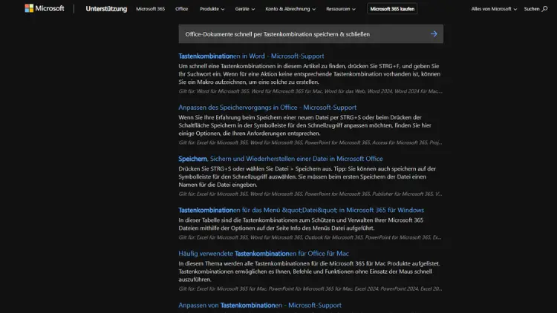Click snippet starting 'Wenn Sie Ihre Erfahrung beim Speichern'
This screenshot has height=313, width=557.
point(305,125)
